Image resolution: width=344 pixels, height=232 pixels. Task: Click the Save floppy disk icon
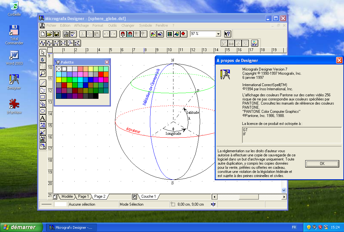pyautogui.click(x=57, y=34)
